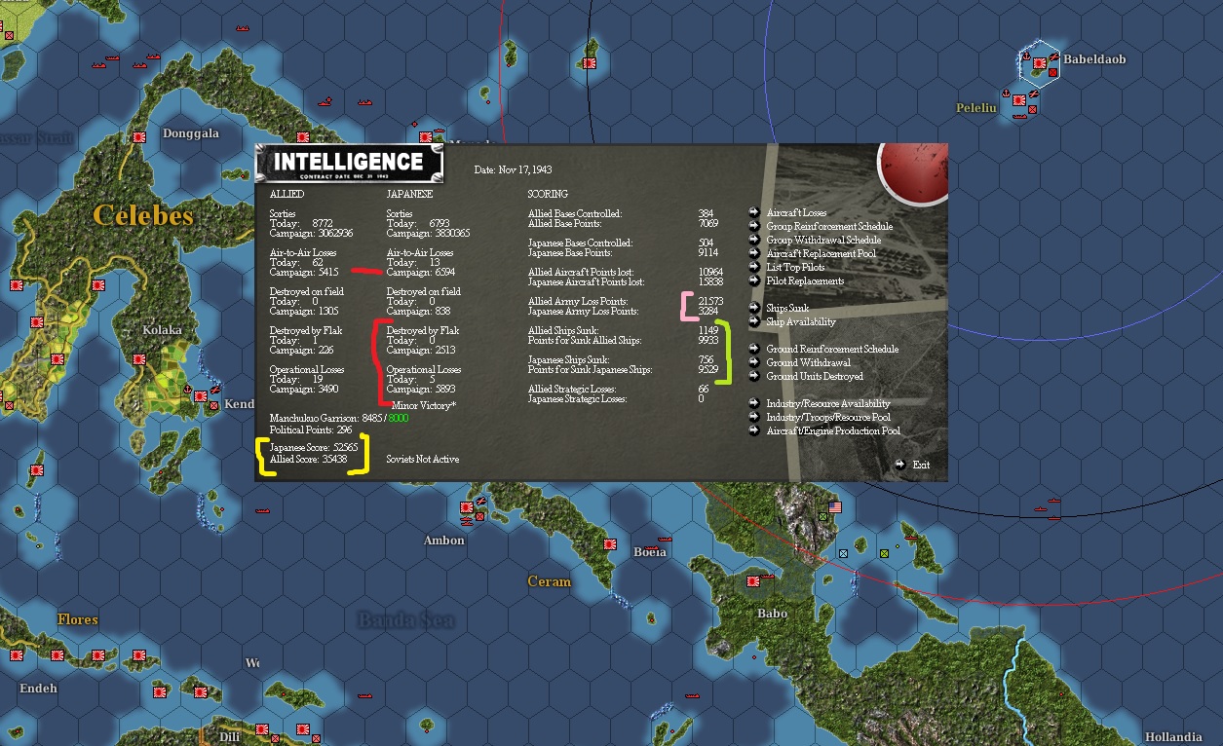Image resolution: width=1223 pixels, height=746 pixels.
Task: Select the Japanese base icon at Babo
Action: click(753, 581)
